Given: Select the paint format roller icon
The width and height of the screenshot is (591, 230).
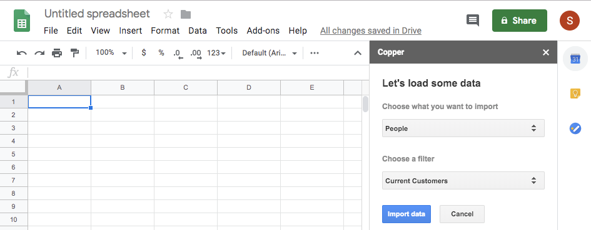Looking at the screenshot, I should [x=74, y=53].
